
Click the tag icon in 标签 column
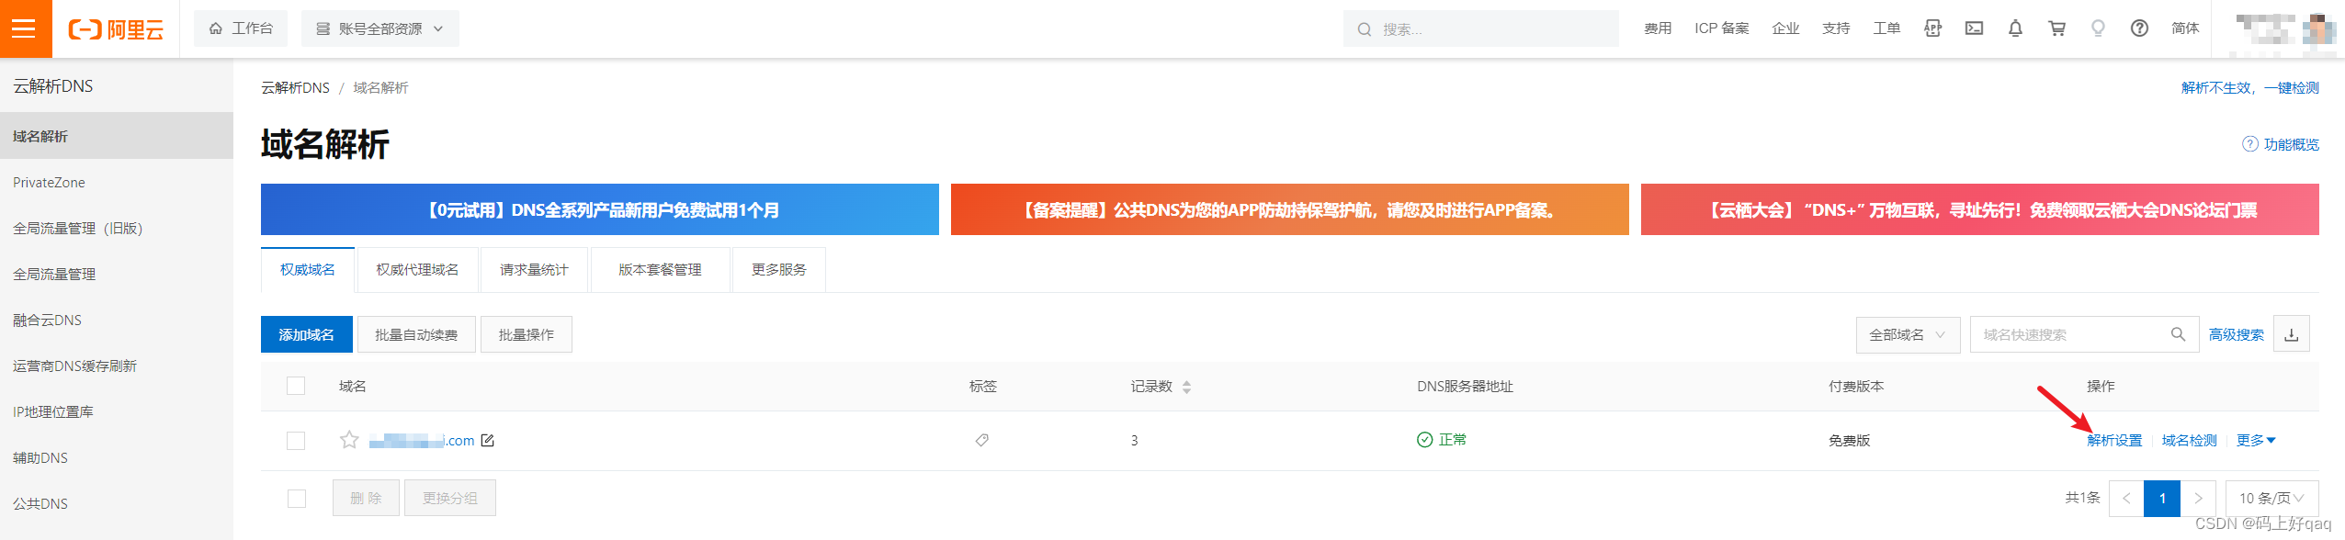coord(982,440)
